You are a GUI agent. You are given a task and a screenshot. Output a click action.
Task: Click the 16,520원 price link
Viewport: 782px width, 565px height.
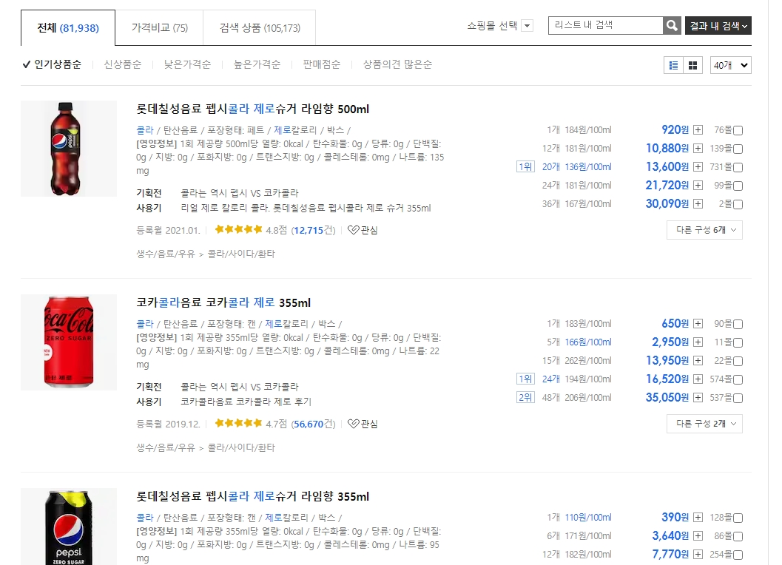click(667, 379)
